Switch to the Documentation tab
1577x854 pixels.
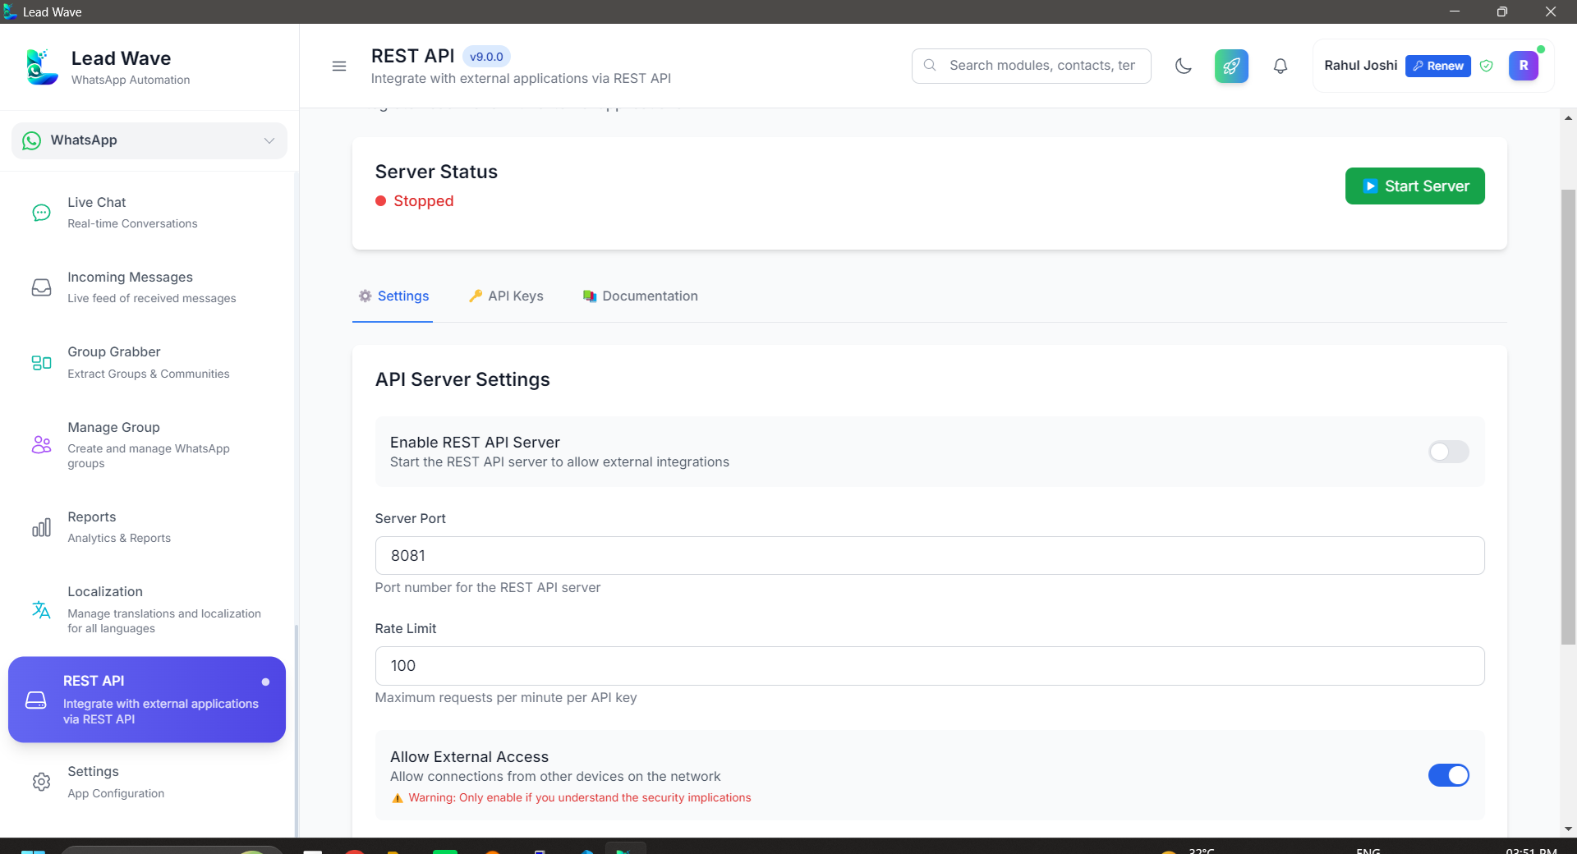tap(641, 296)
